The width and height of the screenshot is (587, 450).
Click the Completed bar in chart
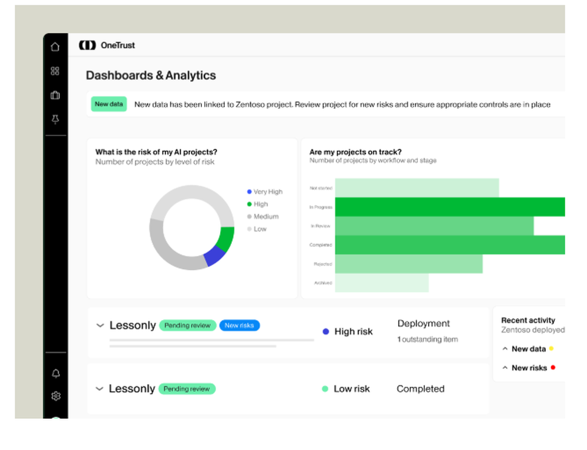click(450, 245)
